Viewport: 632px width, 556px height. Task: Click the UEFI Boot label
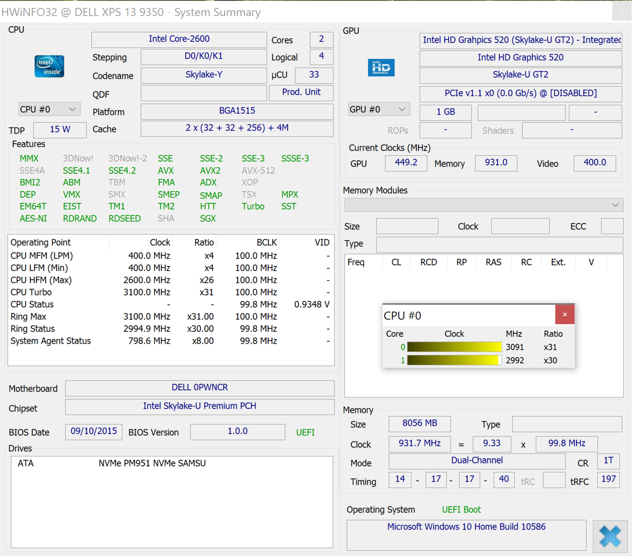pyautogui.click(x=462, y=510)
